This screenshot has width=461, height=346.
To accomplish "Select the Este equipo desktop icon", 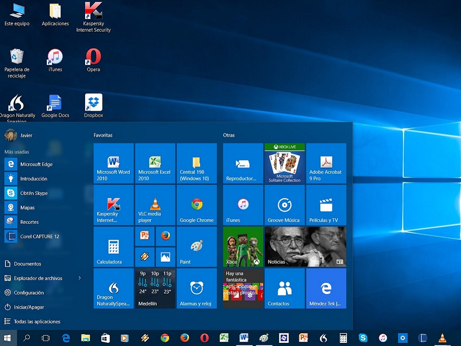I will click(17, 15).
